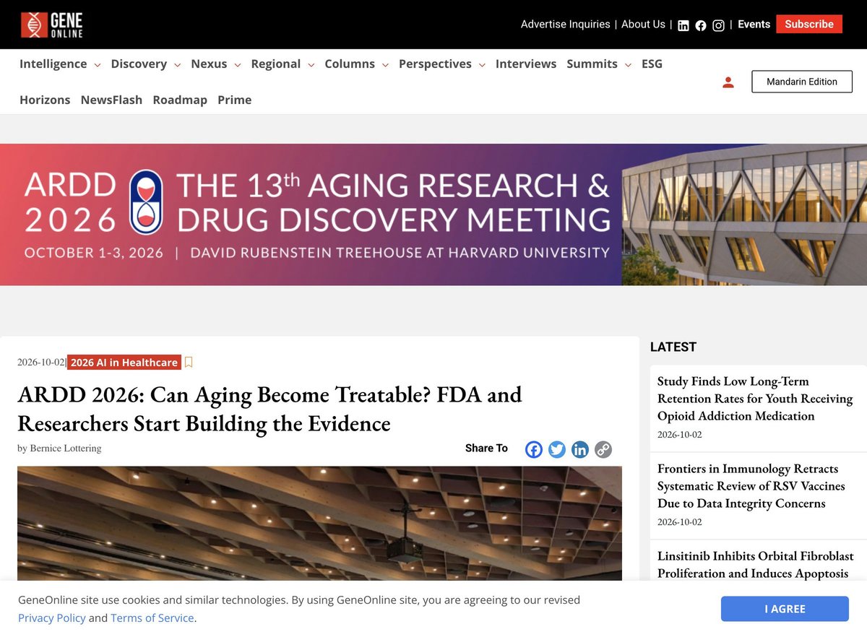Copy article link with chain icon
Viewport: 867px width, 637px height.
603,449
